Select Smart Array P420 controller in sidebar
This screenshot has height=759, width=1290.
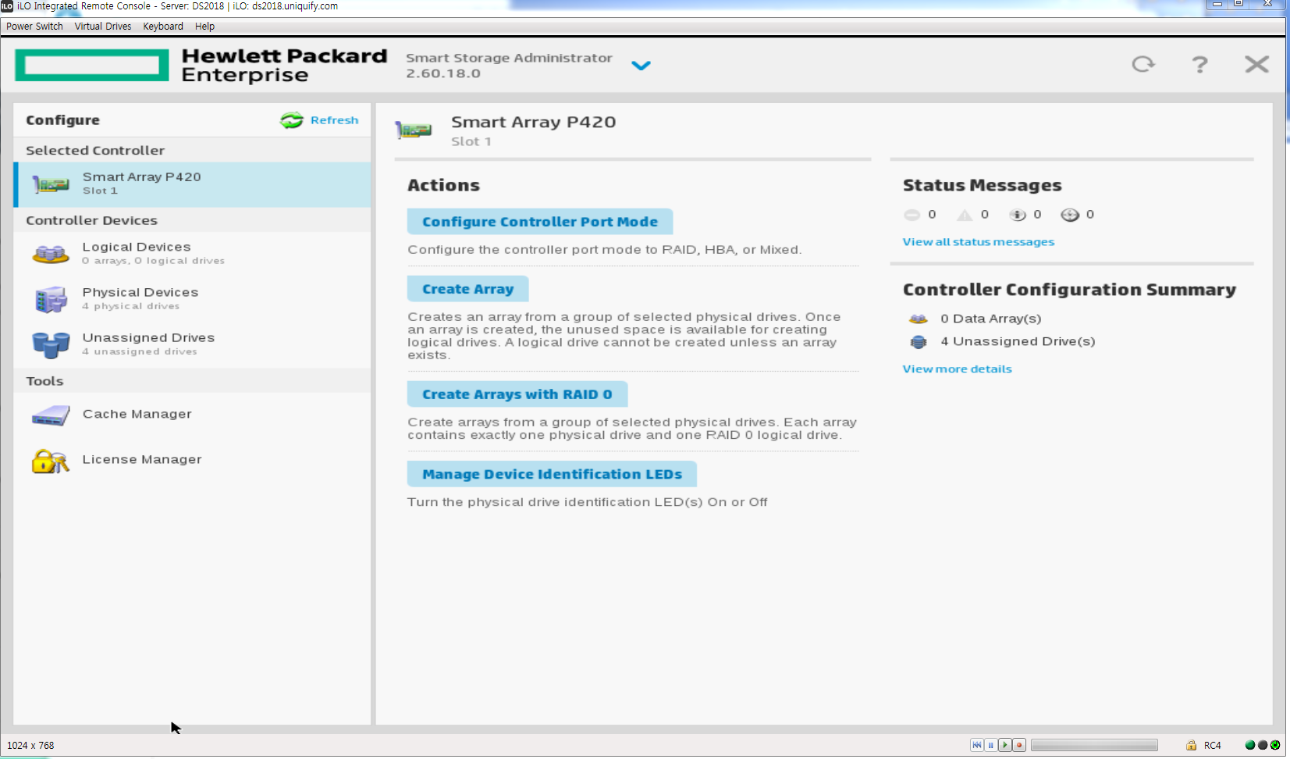tap(192, 184)
